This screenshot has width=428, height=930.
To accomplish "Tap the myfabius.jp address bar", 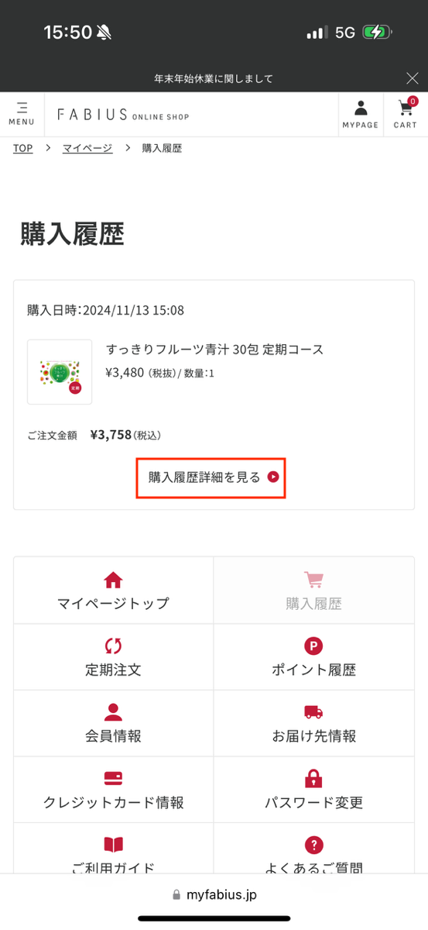I will 214,894.
